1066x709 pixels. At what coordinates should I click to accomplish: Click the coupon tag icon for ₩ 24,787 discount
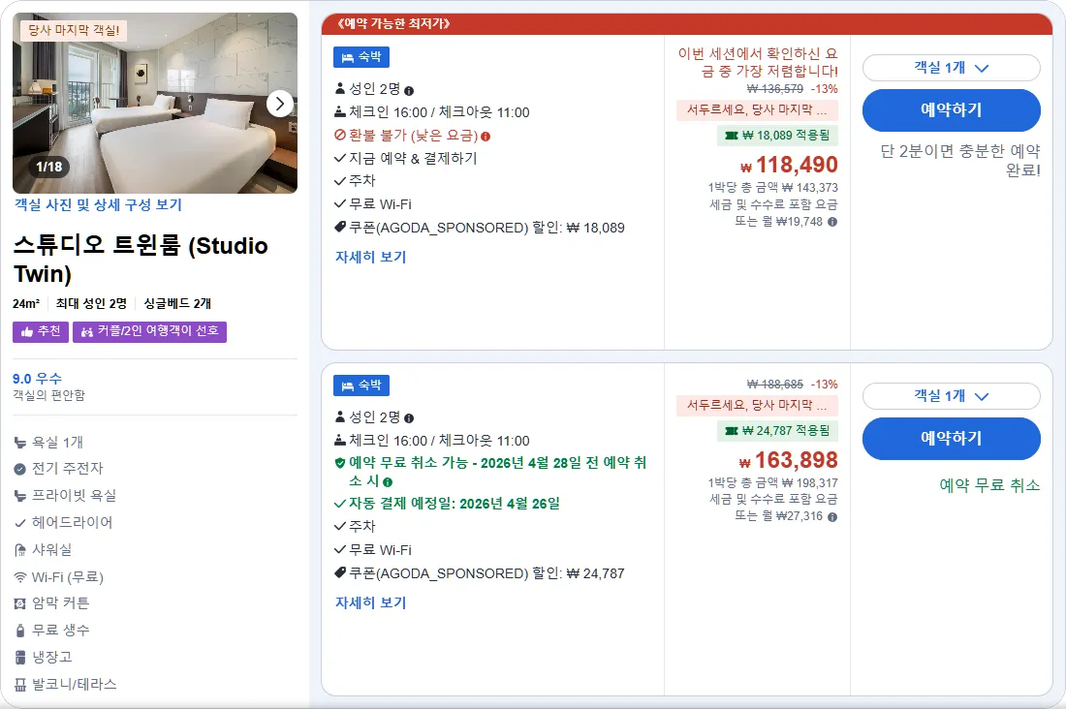[340, 573]
